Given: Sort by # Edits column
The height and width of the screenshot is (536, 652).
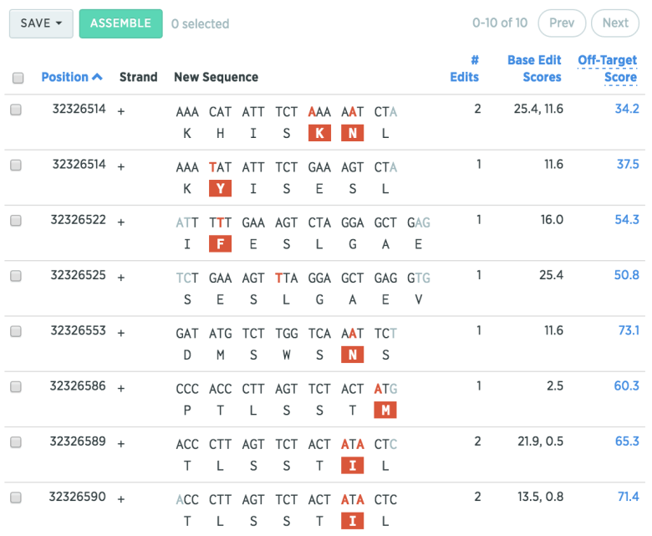Looking at the screenshot, I should [x=465, y=69].
